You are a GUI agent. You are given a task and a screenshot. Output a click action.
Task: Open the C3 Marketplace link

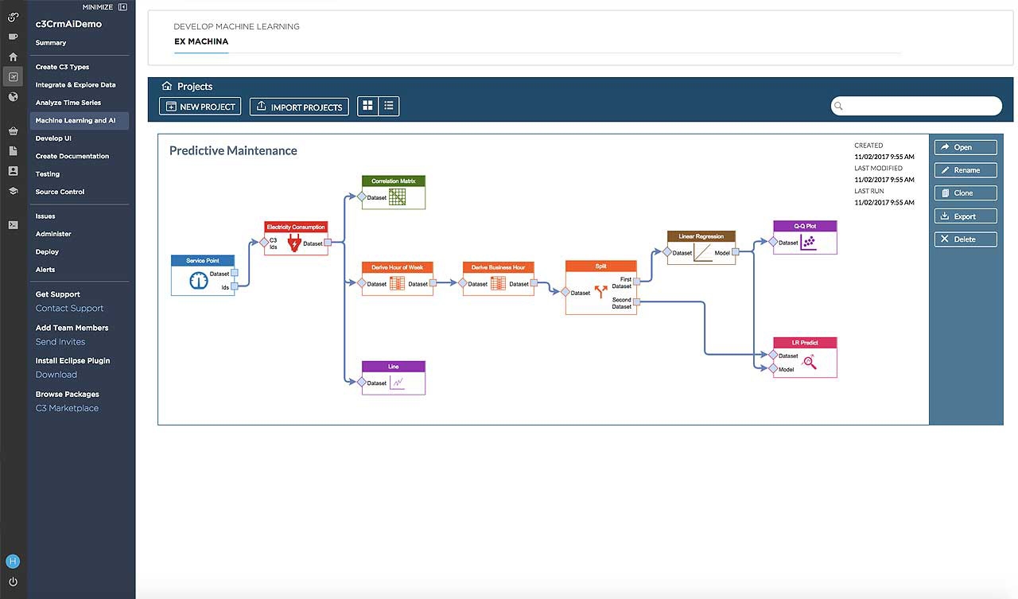pos(67,408)
